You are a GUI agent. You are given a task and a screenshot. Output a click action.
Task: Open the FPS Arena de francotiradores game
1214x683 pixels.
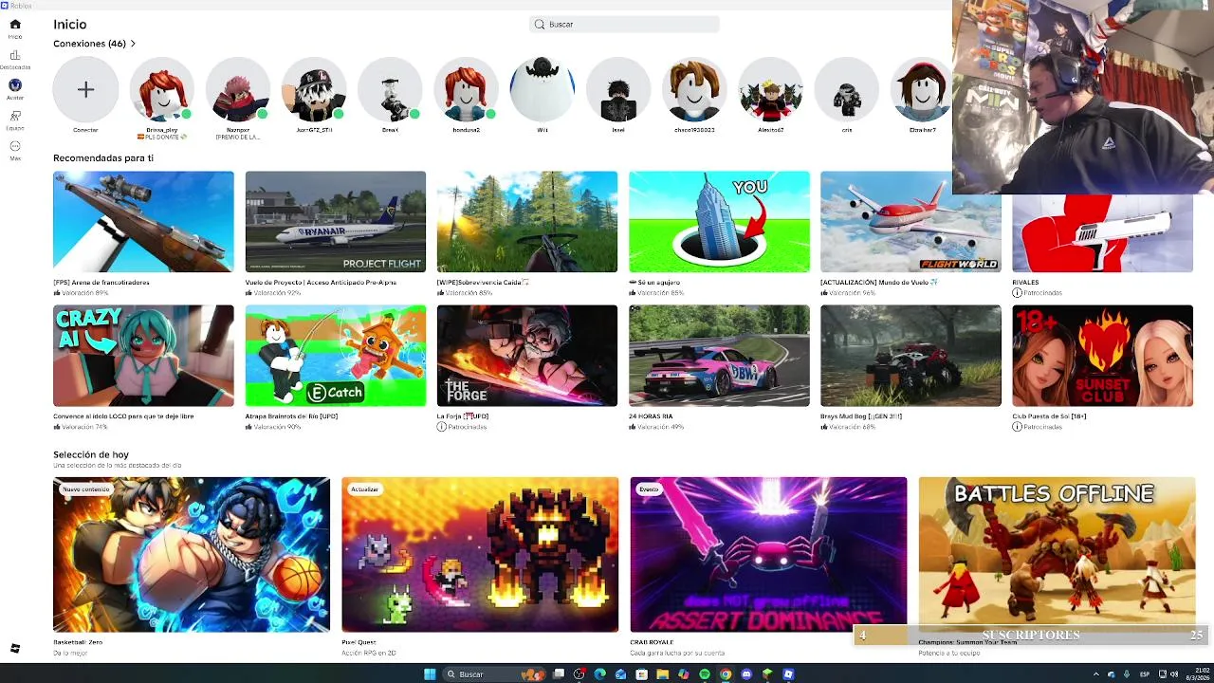pyautogui.click(x=143, y=222)
